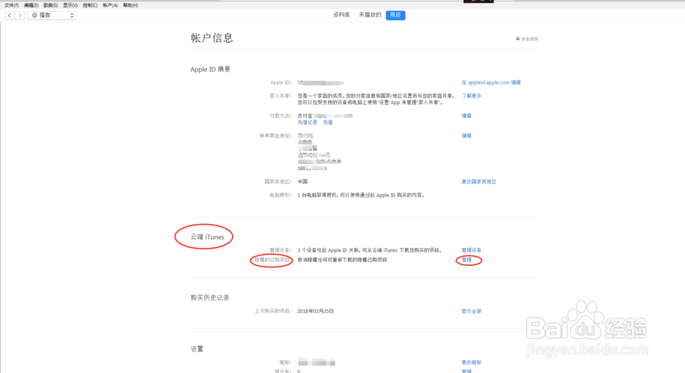The height and width of the screenshot is (373, 685).
Task: Switch to the 资料库 tab
Action: click(x=341, y=15)
